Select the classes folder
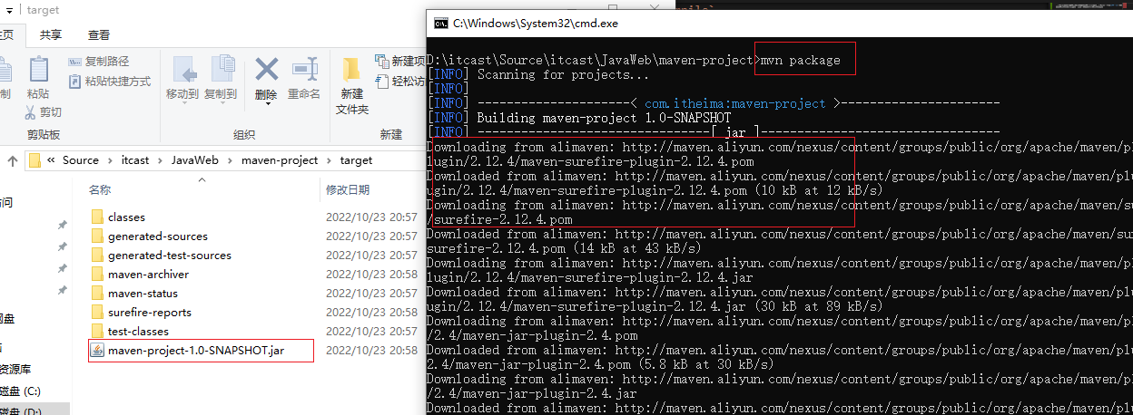 pyautogui.click(x=126, y=217)
